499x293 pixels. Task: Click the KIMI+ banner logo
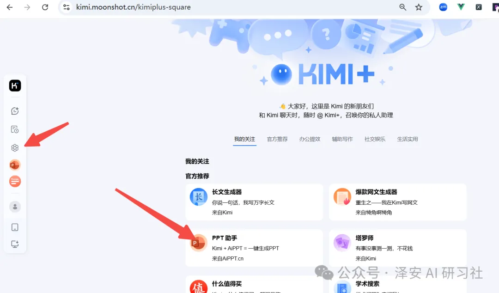[x=323, y=74]
